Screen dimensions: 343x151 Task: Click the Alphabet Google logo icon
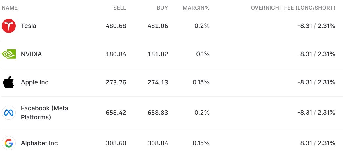click(9, 143)
